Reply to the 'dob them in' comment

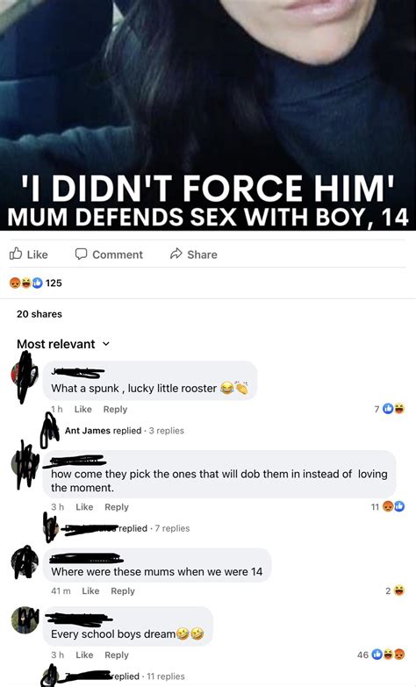tap(117, 507)
